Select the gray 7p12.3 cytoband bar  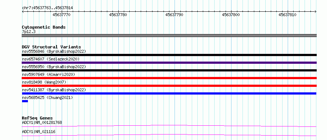(169, 36)
